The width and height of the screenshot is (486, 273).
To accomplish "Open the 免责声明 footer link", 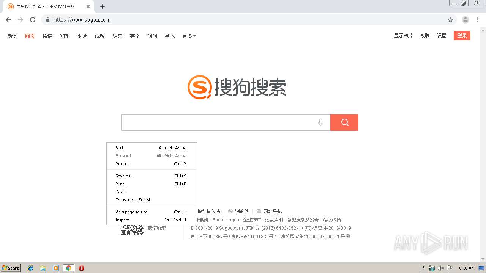I will click(x=274, y=220).
